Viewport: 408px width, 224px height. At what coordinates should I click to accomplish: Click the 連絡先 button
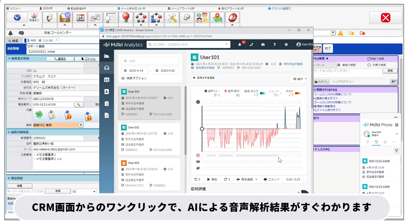pos(60,59)
